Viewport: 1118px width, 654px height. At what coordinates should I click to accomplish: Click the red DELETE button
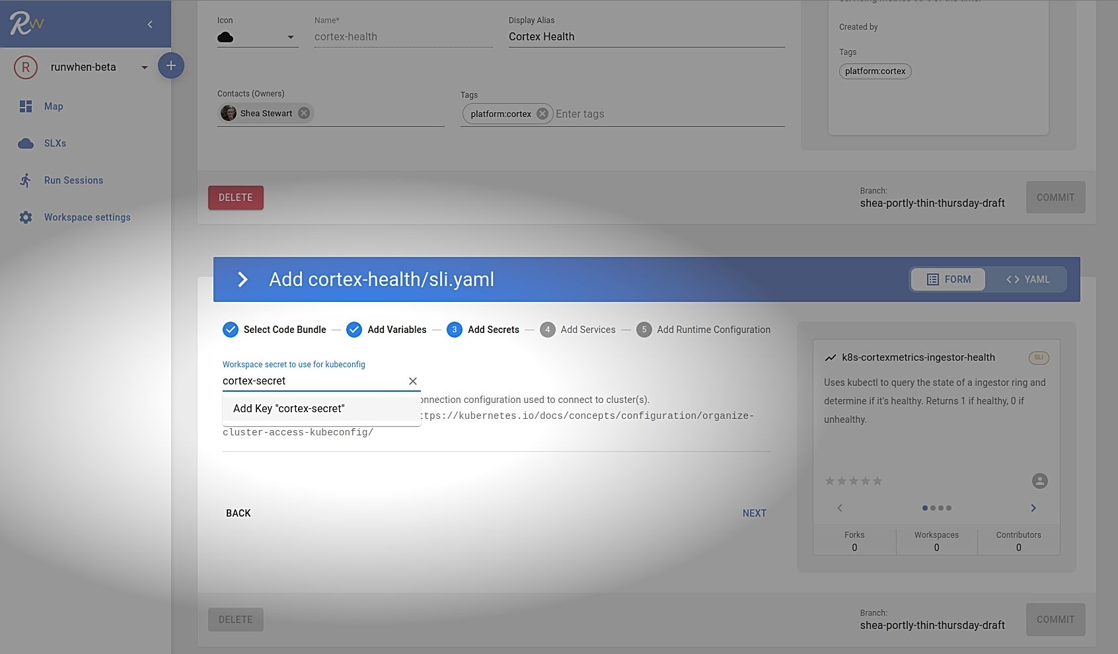coord(236,198)
